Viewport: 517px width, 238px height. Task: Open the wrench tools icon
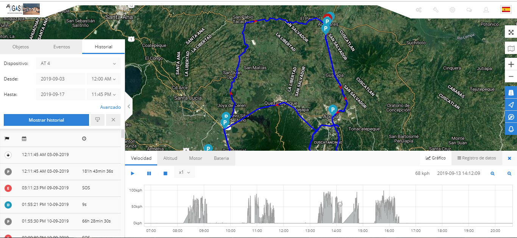(x=436, y=10)
